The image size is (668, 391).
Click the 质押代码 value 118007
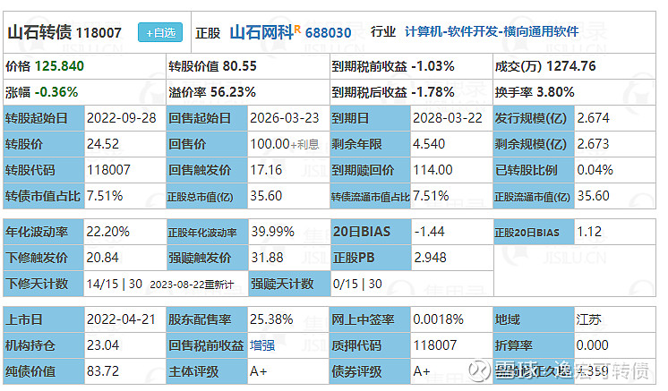pos(434,345)
